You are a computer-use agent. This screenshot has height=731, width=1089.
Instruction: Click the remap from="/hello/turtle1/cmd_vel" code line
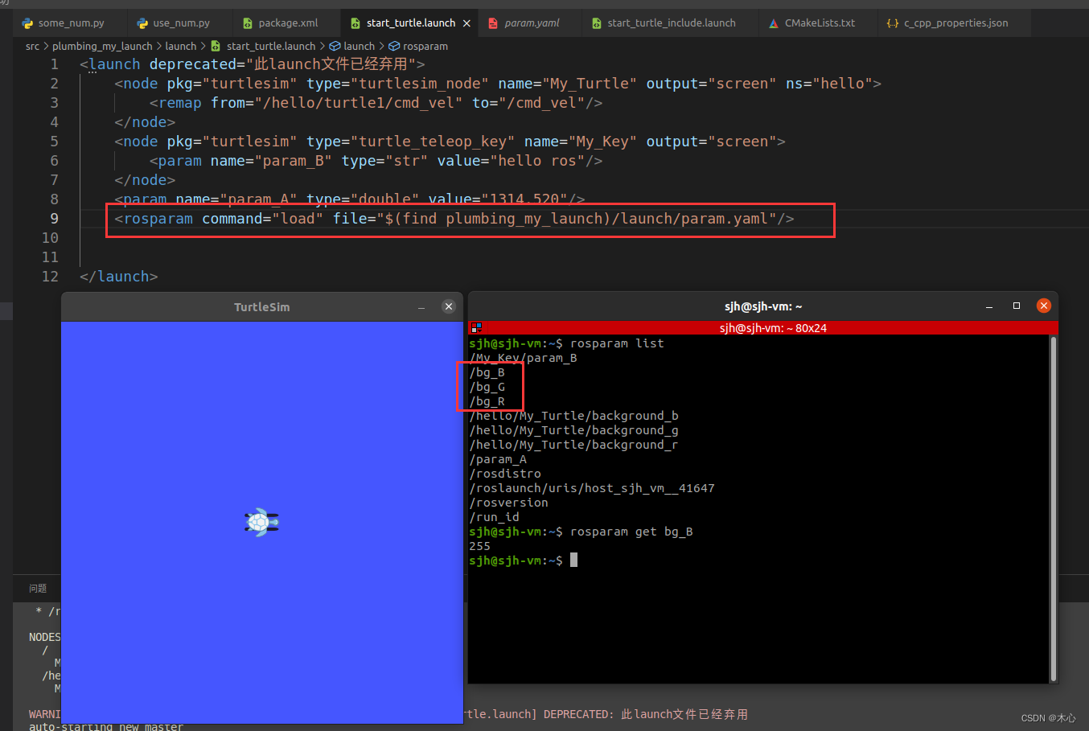pos(376,103)
